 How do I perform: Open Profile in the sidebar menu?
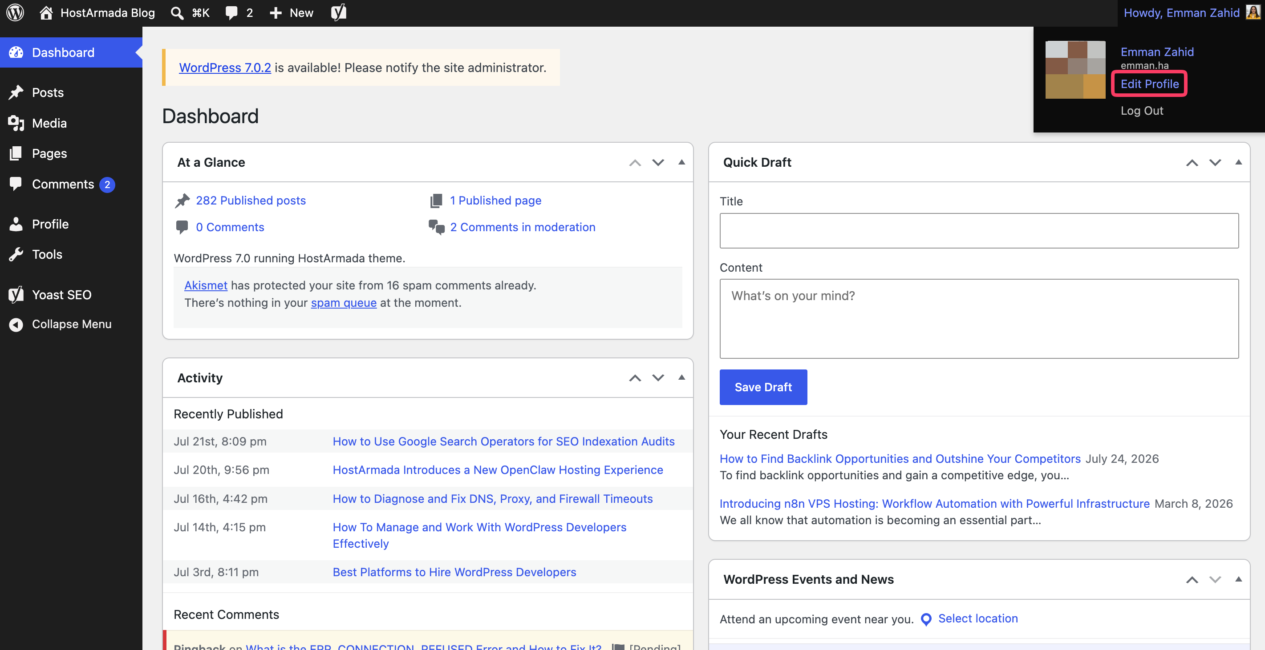point(71,224)
